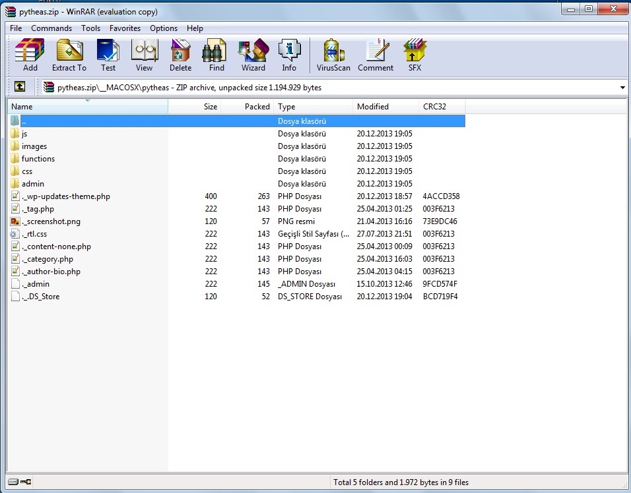
Task: Sort by the Type column header
Action: 313,107
